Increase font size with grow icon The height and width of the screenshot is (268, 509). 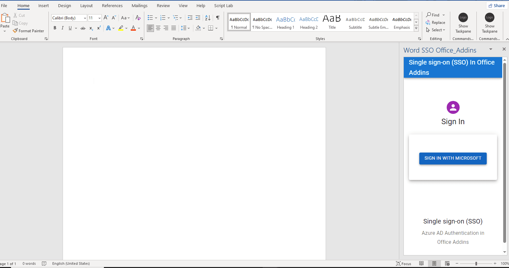tap(106, 18)
